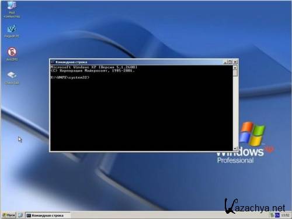Screen dimensions: 292x219
Task: Click the console vertical scrollbar thumb
Action: (235, 73)
